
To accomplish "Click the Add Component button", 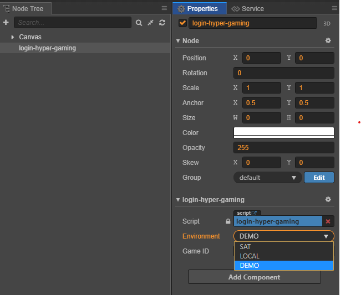I will (x=254, y=277).
